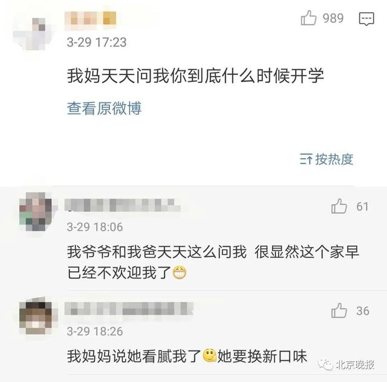Open the avatar of the 18:06 commenter
The image size is (387, 382).
pos(36,211)
